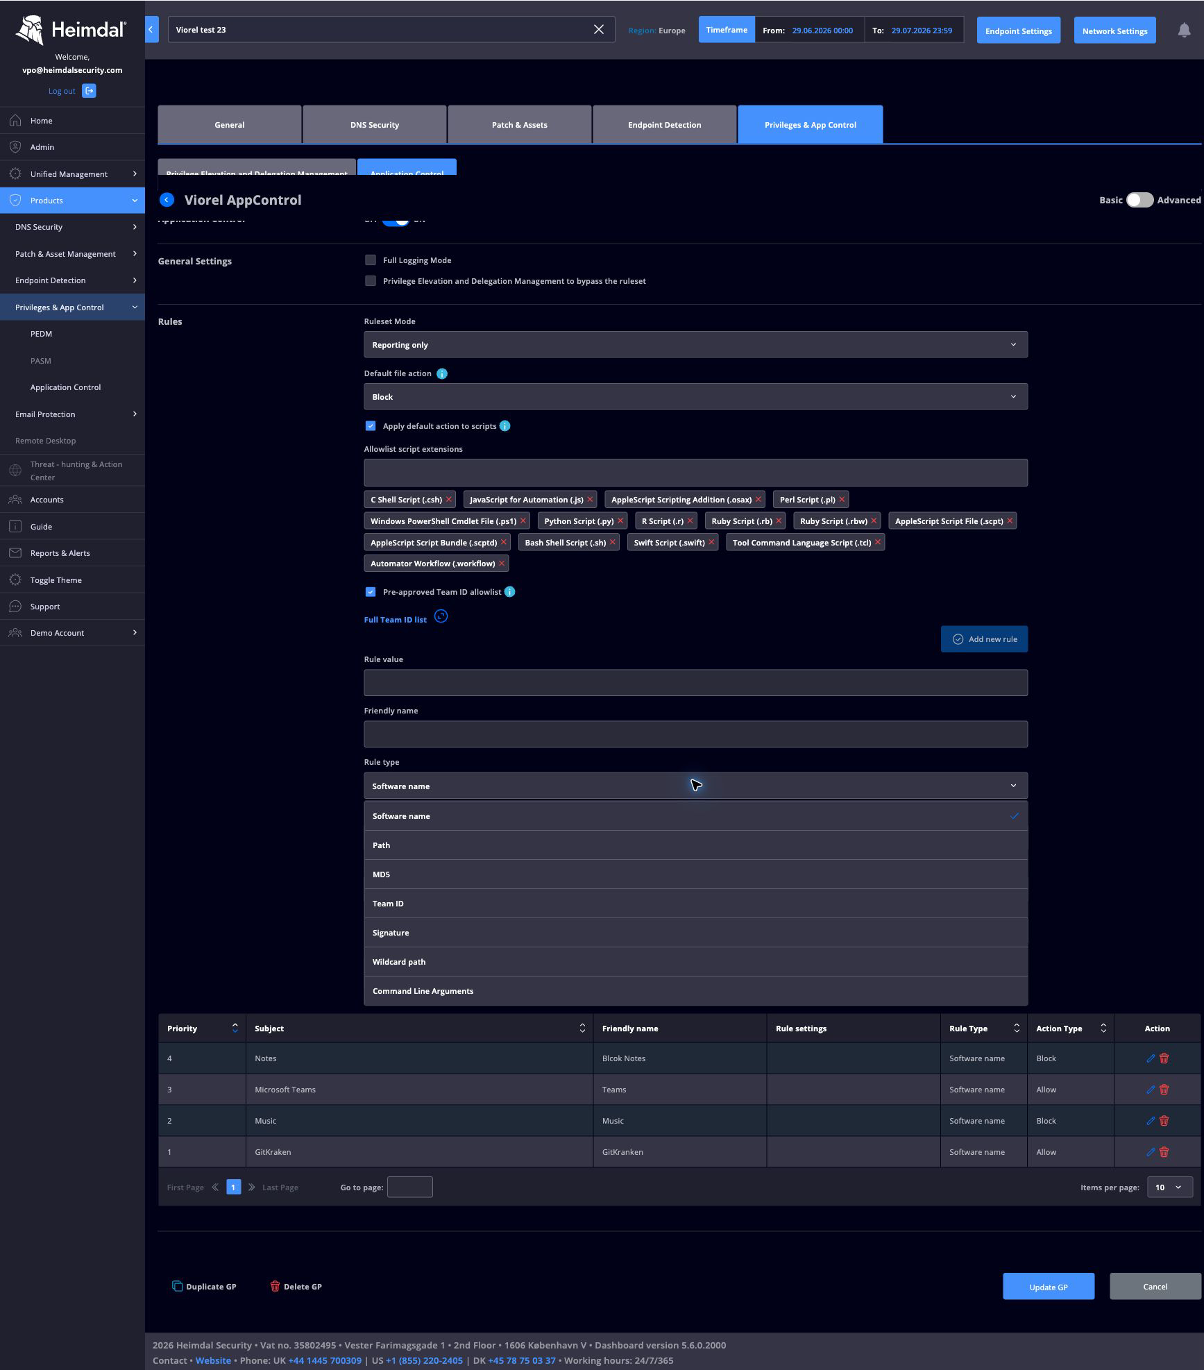Open the Default file action dropdown

coord(695,397)
